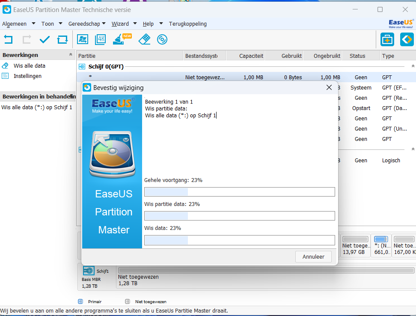The width and height of the screenshot is (416, 316).
Task: Open Migrate OS toolbar icon
Action: 83,39
